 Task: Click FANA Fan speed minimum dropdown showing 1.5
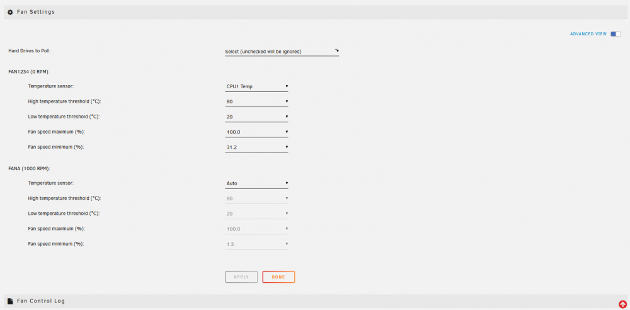(x=257, y=244)
